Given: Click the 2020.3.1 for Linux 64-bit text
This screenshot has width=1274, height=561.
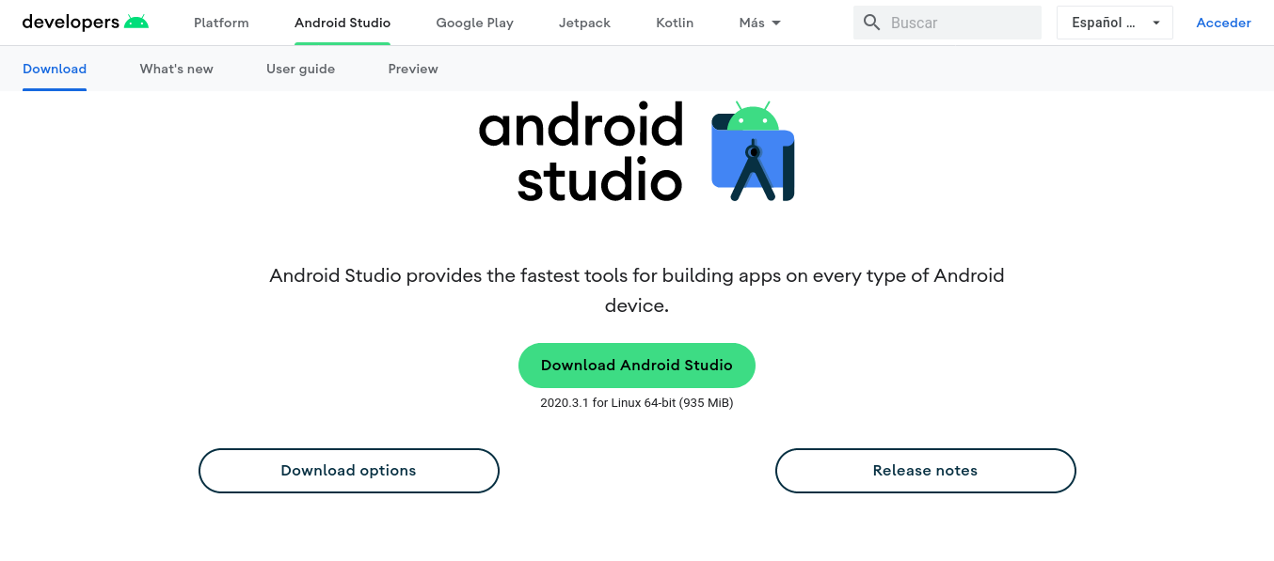Looking at the screenshot, I should tap(637, 402).
